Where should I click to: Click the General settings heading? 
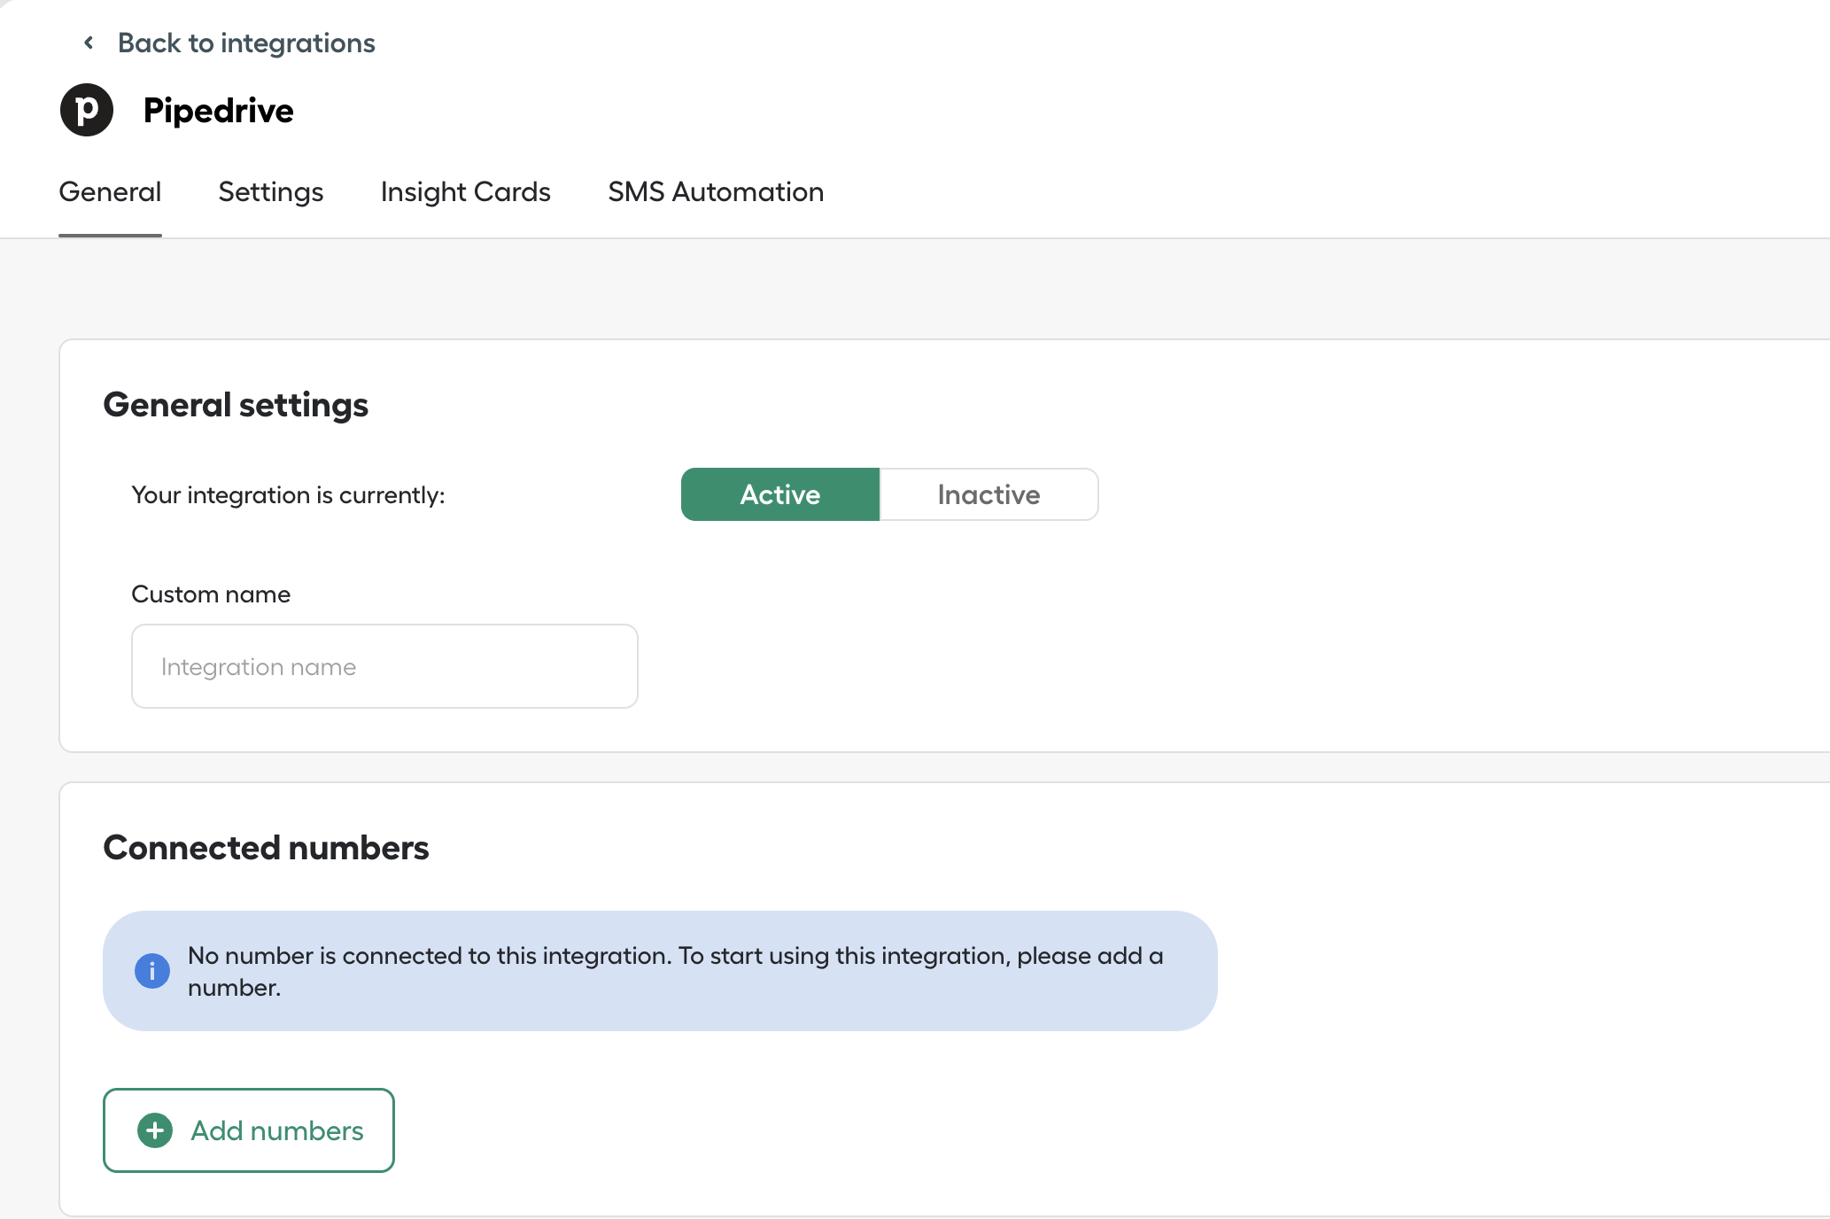click(236, 405)
